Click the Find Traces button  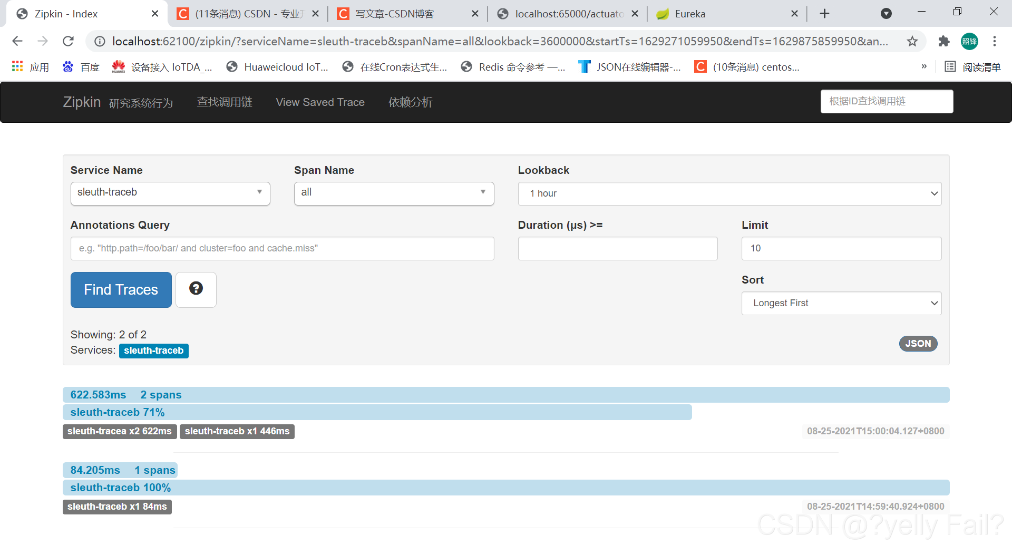coord(121,289)
